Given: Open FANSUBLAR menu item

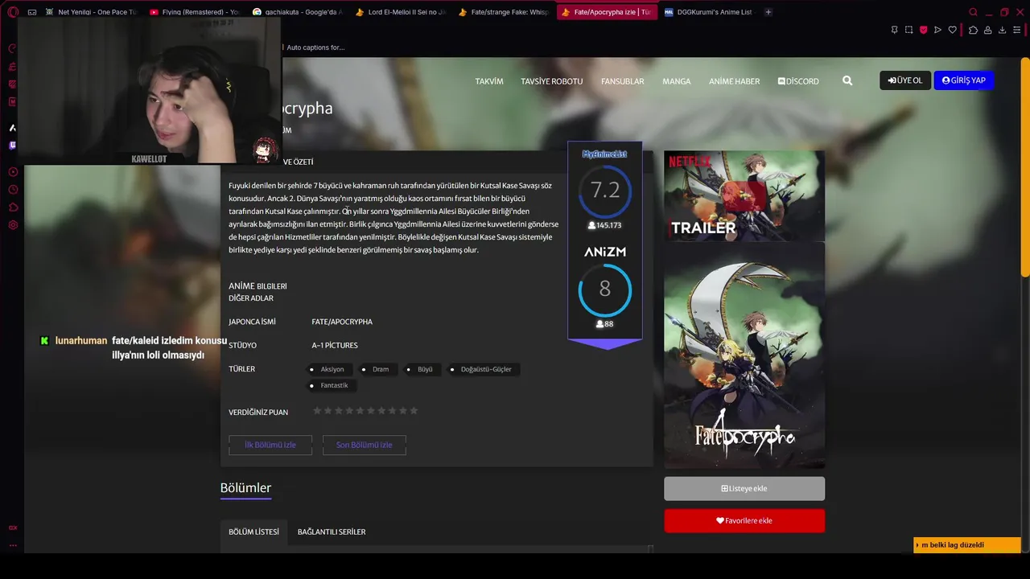Looking at the screenshot, I should pyautogui.click(x=622, y=81).
